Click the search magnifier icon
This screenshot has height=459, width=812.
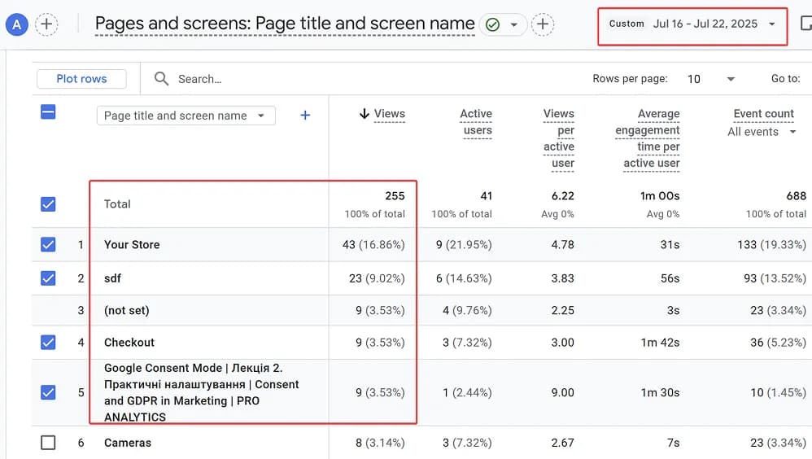tap(161, 79)
